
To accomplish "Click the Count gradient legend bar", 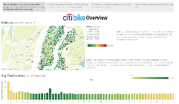I will (151, 78).
